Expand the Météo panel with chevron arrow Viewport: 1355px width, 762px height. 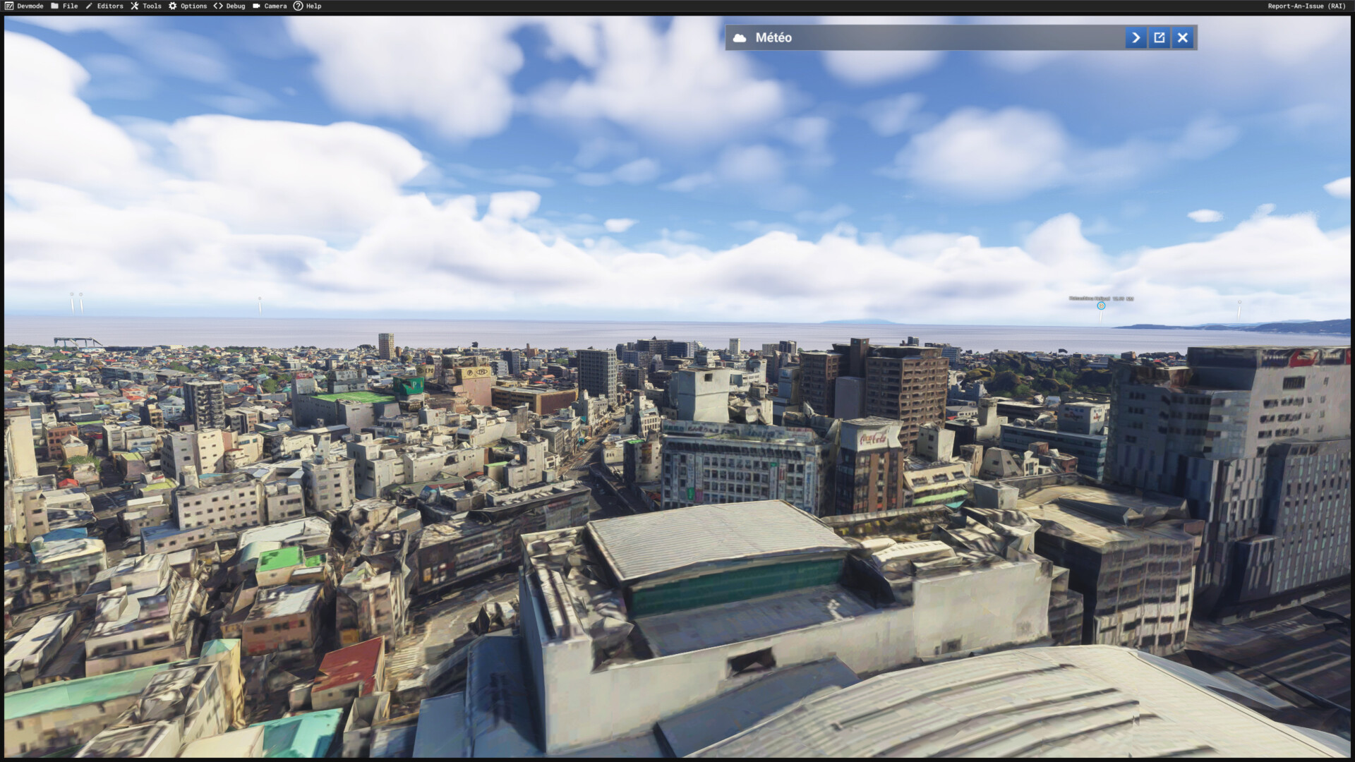click(1136, 37)
